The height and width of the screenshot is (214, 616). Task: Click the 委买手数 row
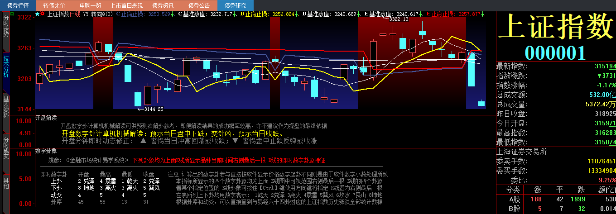coord(556,171)
